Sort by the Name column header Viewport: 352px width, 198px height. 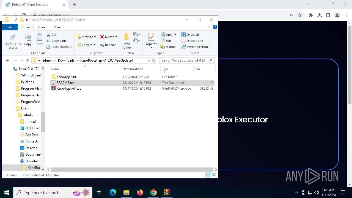tap(85, 69)
